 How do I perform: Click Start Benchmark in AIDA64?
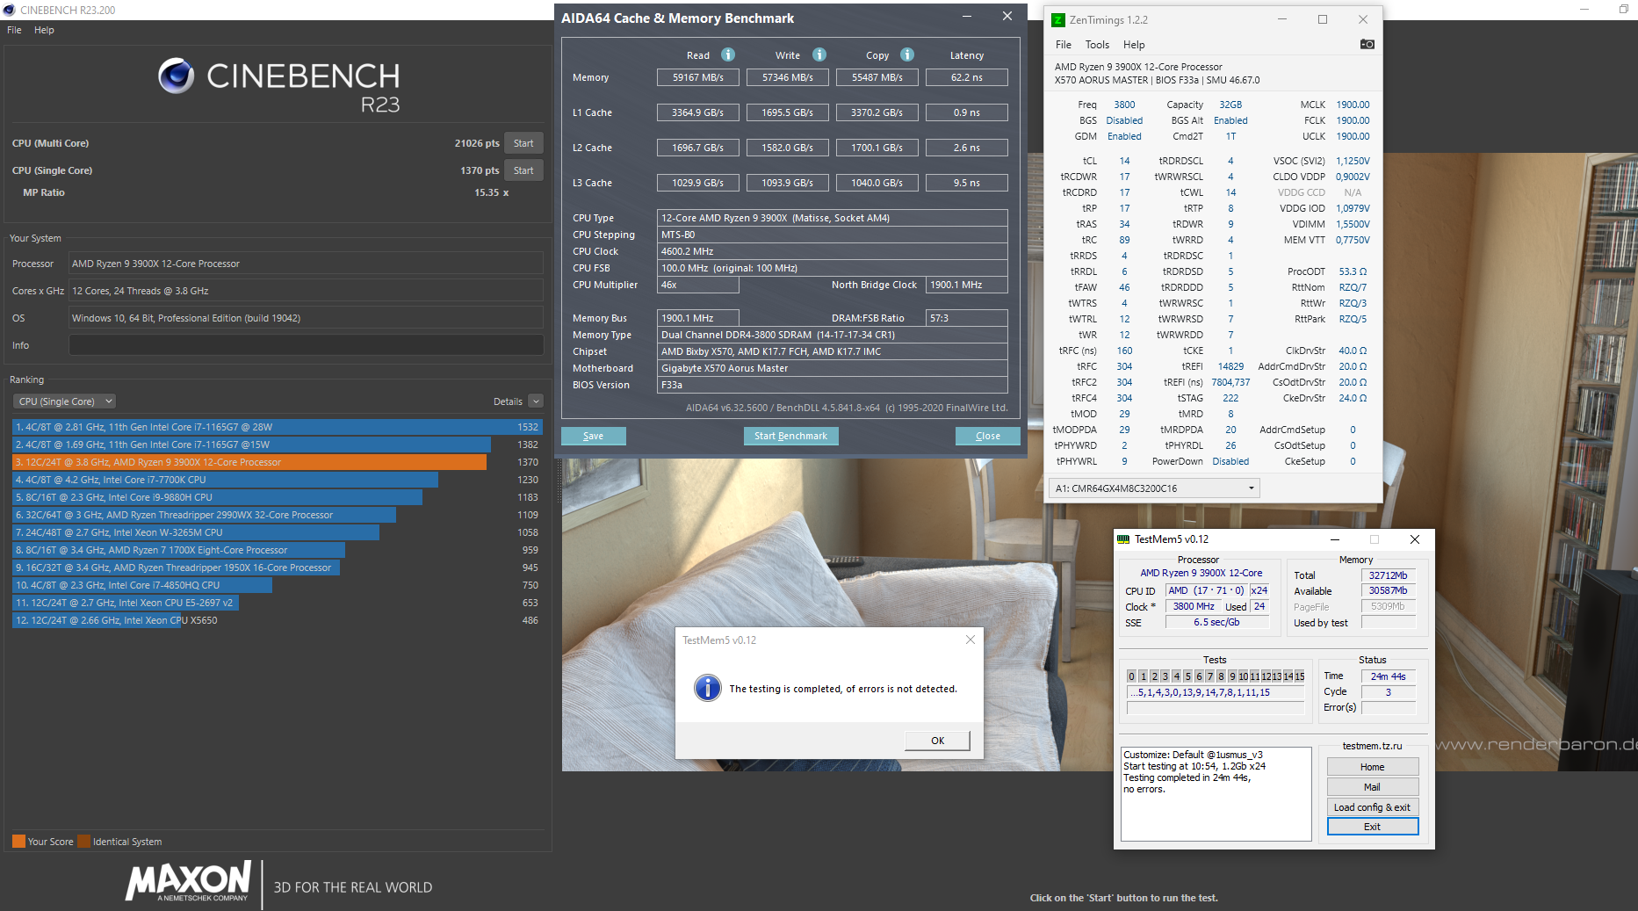point(790,436)
